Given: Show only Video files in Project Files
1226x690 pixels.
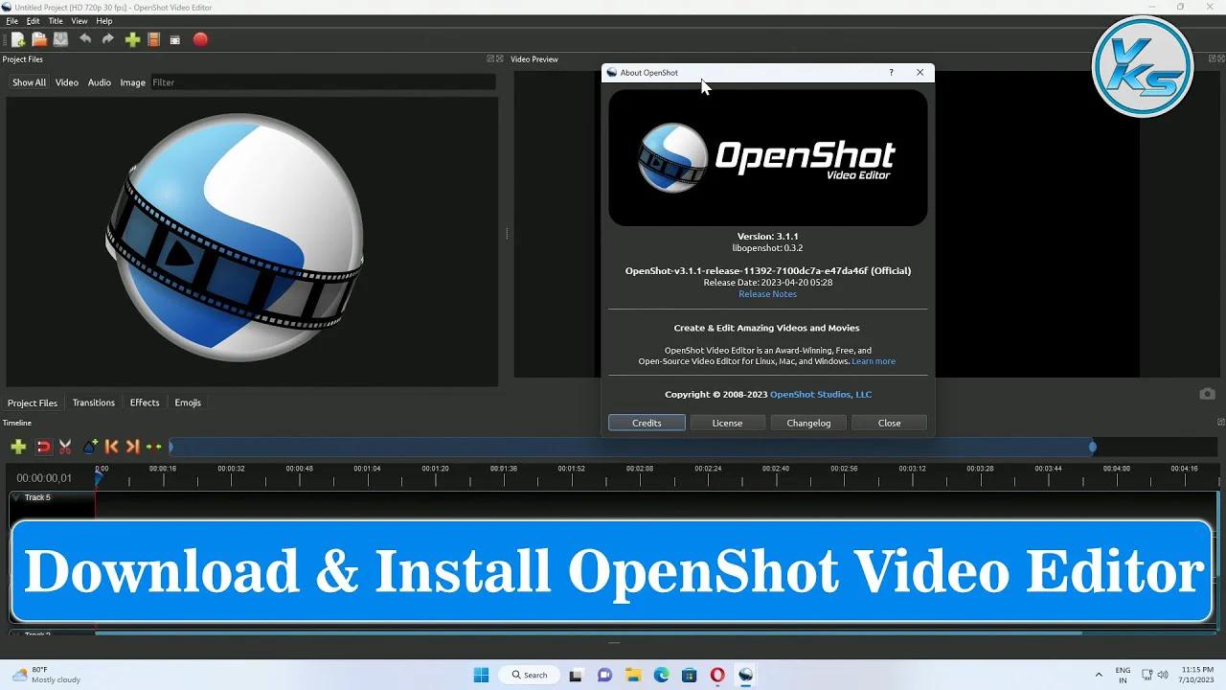Looking at the screenshot, I should pos(66,82).
